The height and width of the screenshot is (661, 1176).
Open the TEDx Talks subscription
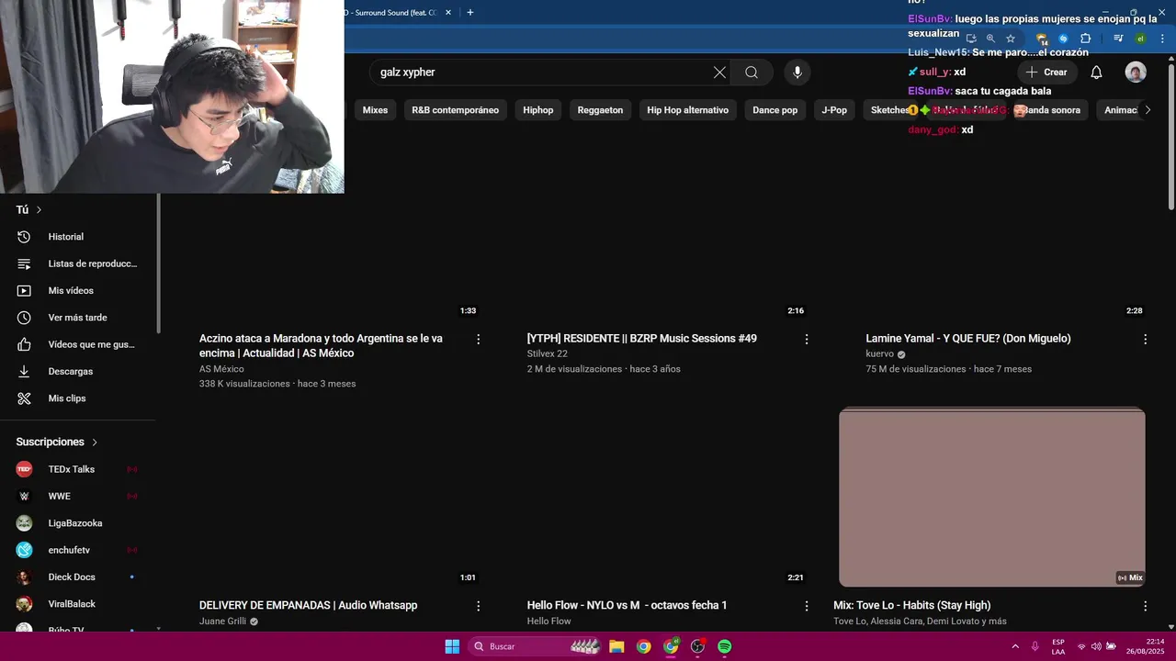click(80, 469)
